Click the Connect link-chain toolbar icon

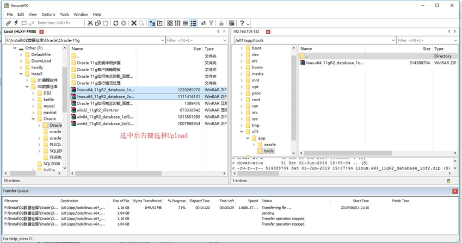click(x=9, y=23)
